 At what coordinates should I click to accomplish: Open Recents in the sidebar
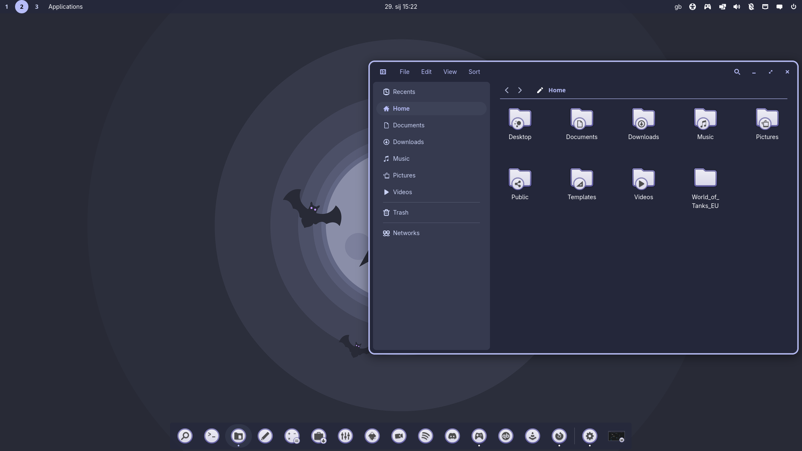pyautogui.click(x=404, y=92)
